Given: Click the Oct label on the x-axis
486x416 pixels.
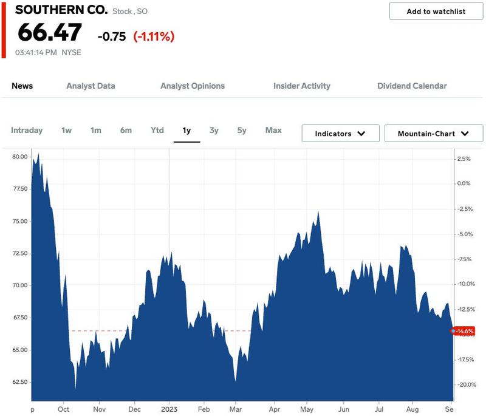Looking at the screenshot, I should 64,409.
